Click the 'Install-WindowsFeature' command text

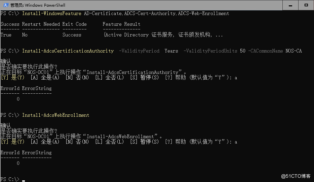pos(52,13)
